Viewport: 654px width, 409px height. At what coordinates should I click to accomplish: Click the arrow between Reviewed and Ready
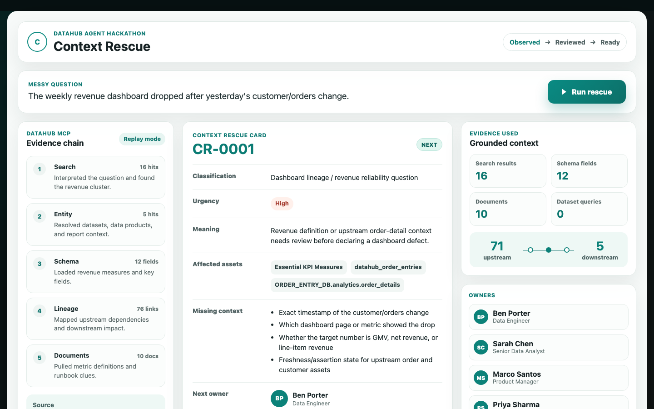click(593, 42)
